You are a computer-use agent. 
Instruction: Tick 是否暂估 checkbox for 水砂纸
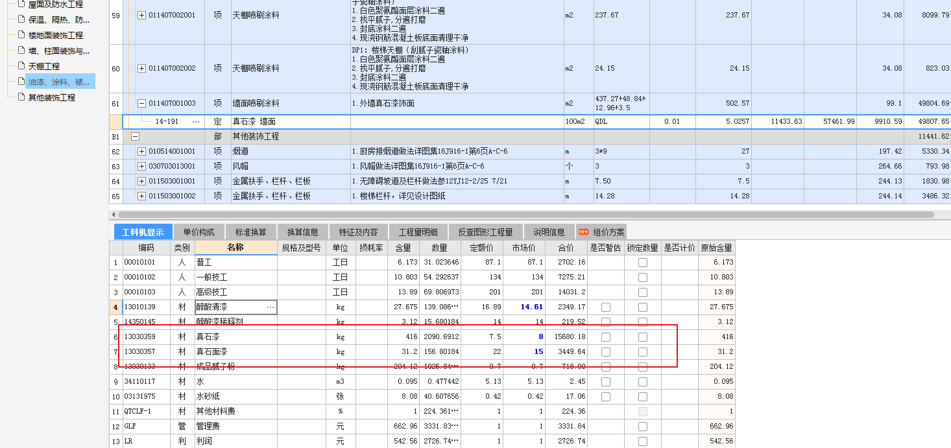click(605, 397)
